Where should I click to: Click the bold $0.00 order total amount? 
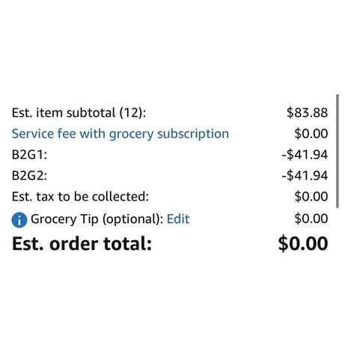tap(303, 243)
